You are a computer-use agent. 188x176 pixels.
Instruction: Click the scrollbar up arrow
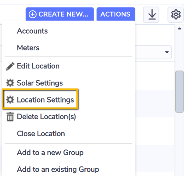click(x=179, y=28)
